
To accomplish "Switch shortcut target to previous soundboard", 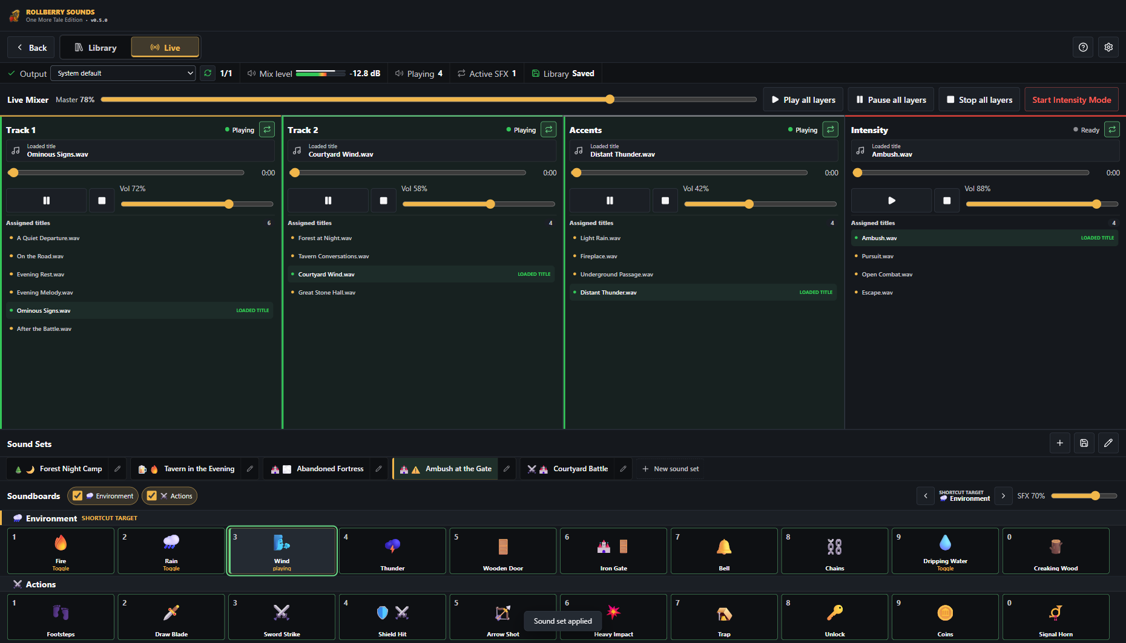I will point(926,496).
